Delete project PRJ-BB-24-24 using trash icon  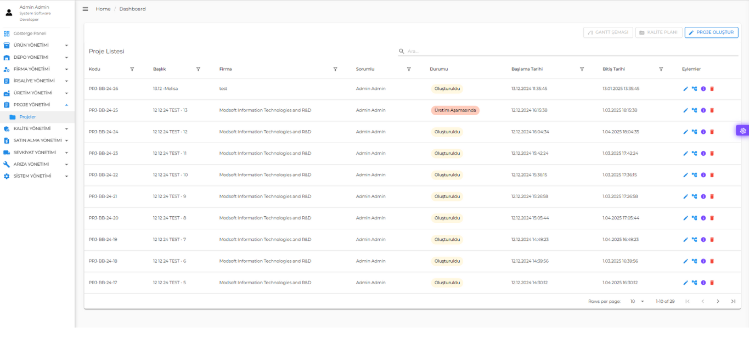click(x=712, y=132)
